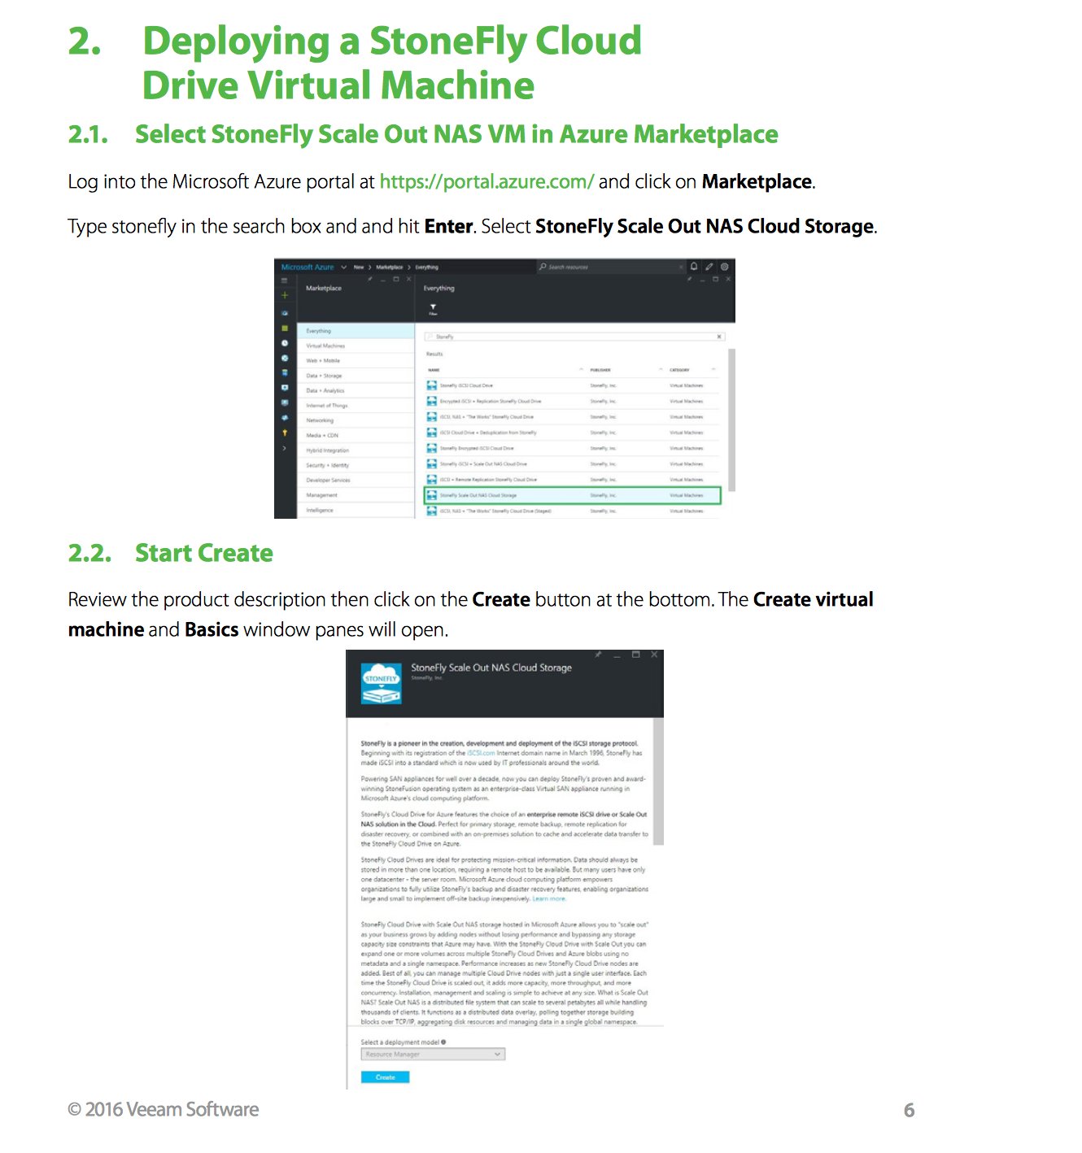Screen dimensions: 1082x1153
Task: Sort results by PUBLISHER column header
Action: pyautogui.click(x=600, y=370)
